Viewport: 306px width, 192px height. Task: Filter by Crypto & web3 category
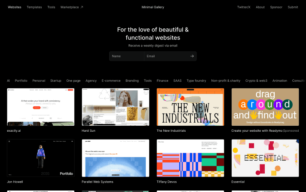pyautogui.click(x=256, y=81)
